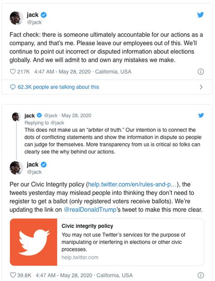The width and height of the screenshot is (215, 281).
Task: Click the @jack handle under top name
Action: pyautogui.click(x=34, y=22)
